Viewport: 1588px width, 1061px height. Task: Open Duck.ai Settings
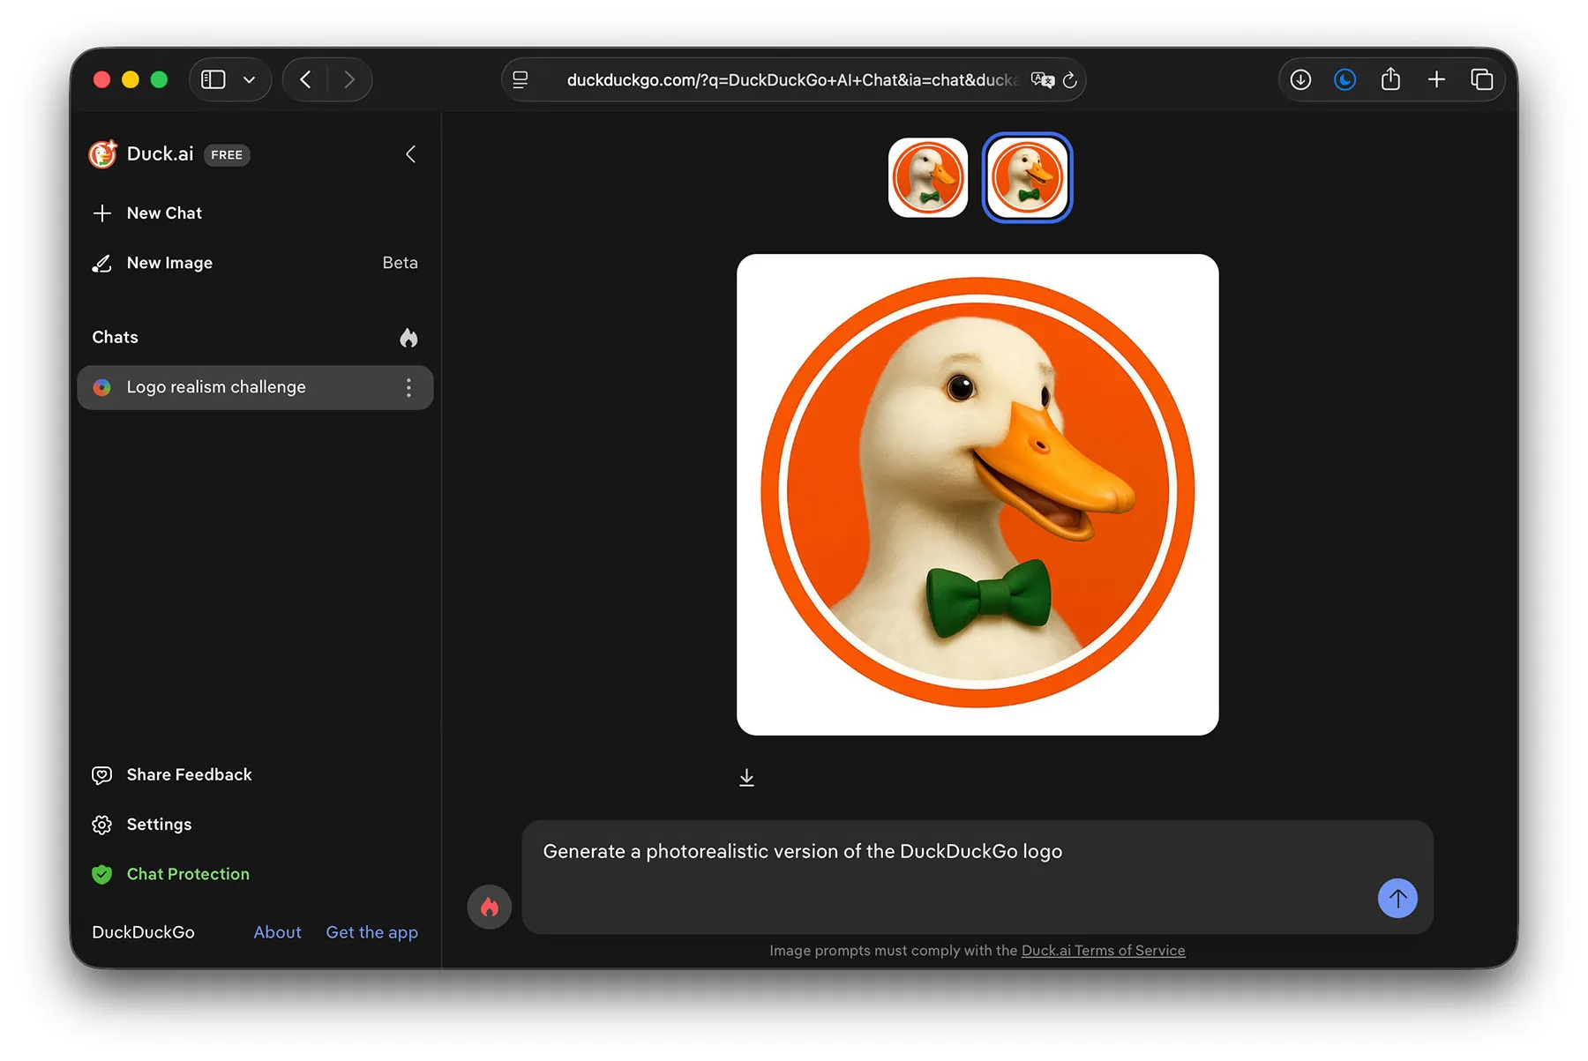point(159,824)
